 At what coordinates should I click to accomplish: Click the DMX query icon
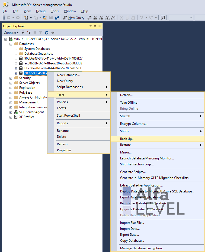coord(101,18)
